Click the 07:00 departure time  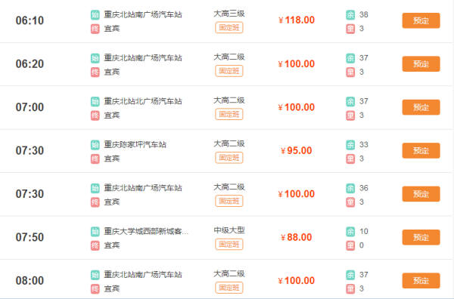click(30, 107)
